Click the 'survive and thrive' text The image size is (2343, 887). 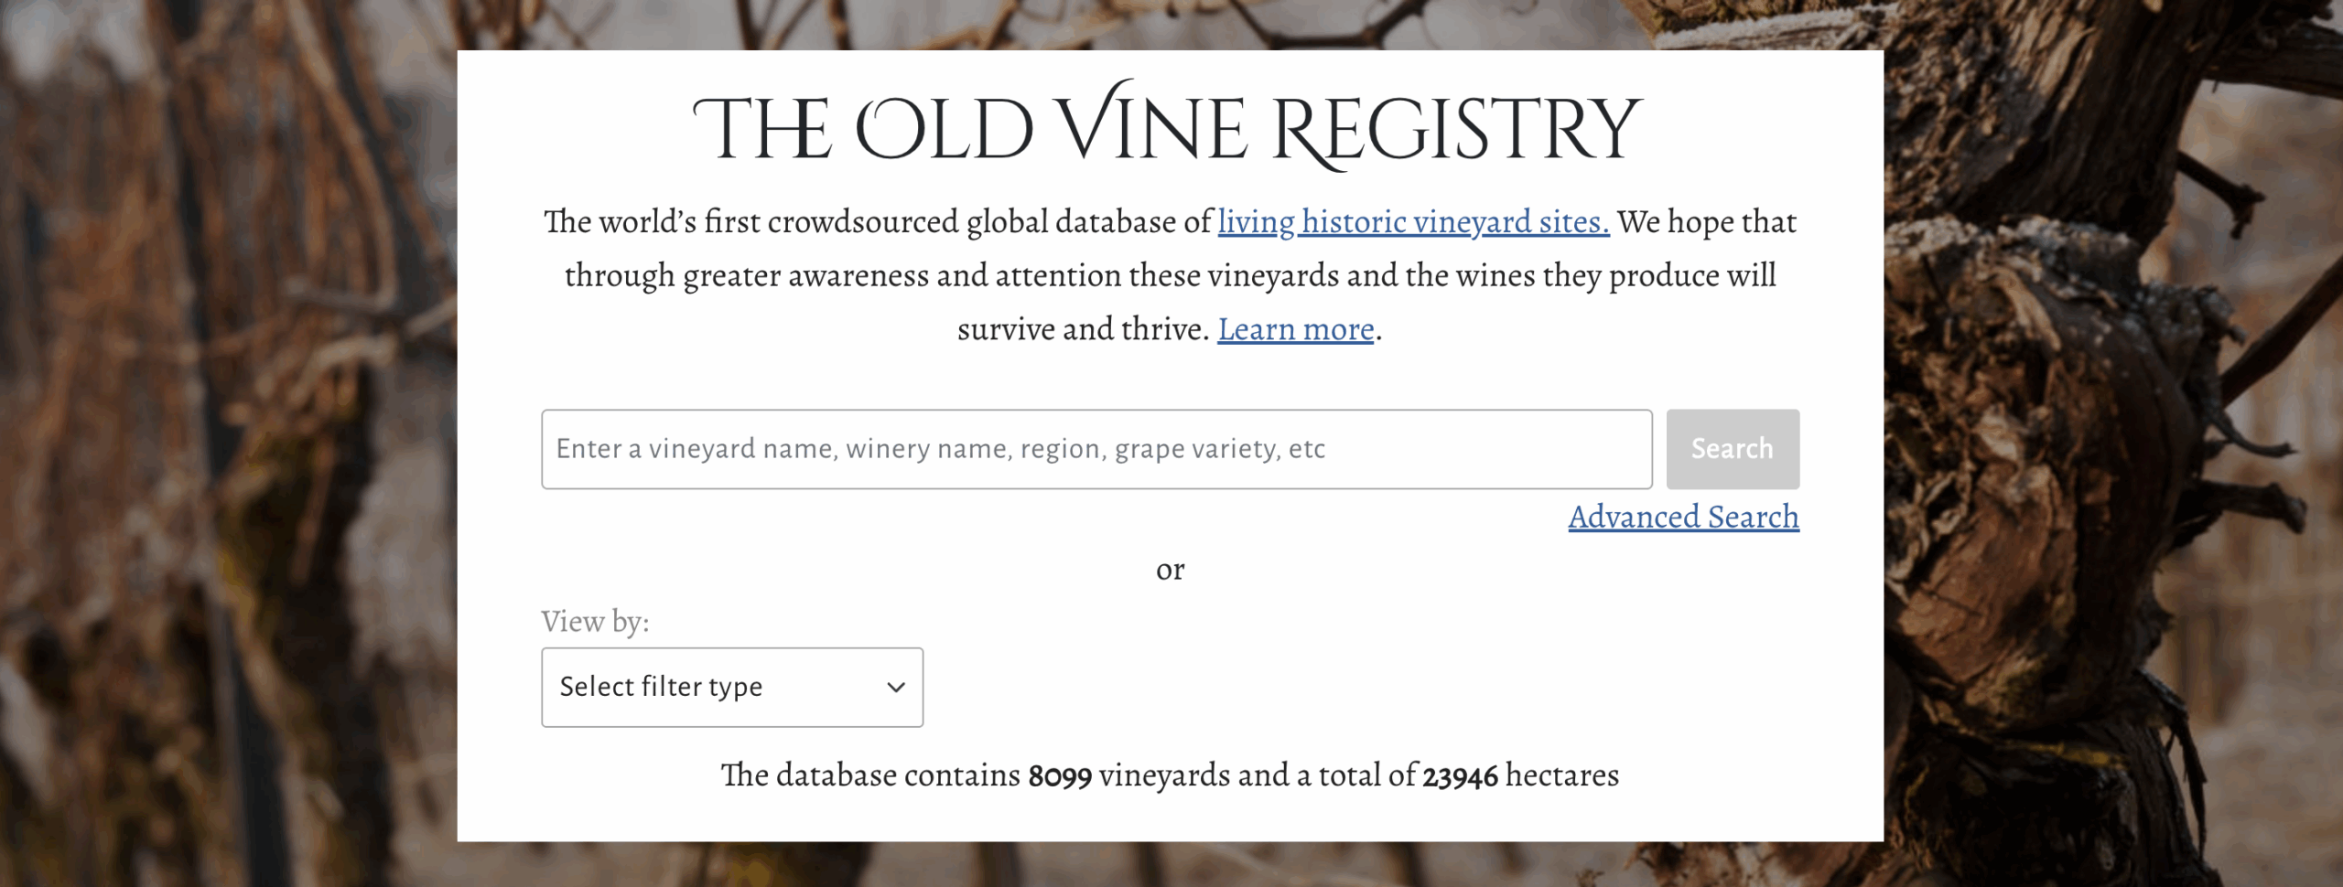1083,329
